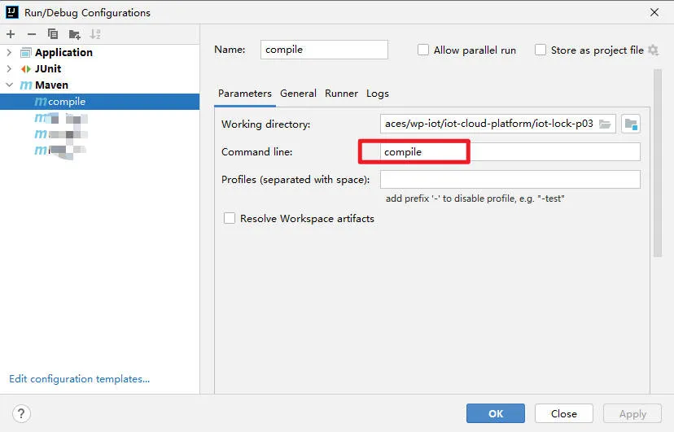
Task: Open Edit configuration templates link
Action: pos(80,379)
